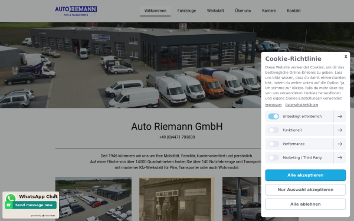Open the aerial car lot thumbnail
Image resolution: width=354 pixels, height=221 pixels.
(93, 199)
